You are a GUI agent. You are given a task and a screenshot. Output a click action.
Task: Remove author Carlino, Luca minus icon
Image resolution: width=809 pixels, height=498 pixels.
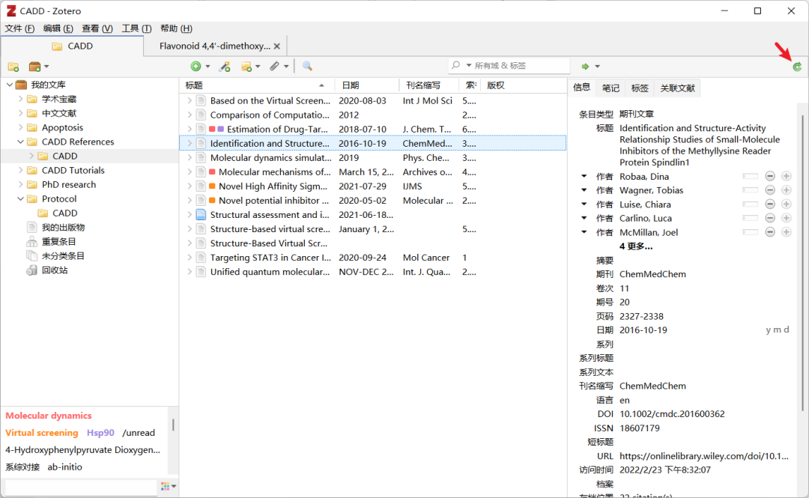click(x=770, y=218)
